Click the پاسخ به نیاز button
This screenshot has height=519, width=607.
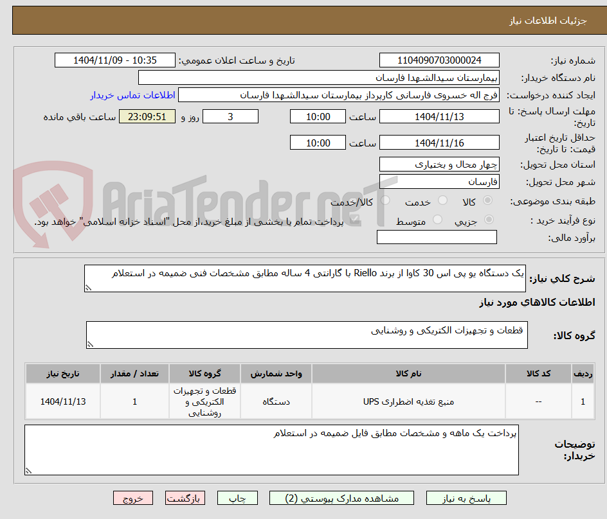pos(466,498)
